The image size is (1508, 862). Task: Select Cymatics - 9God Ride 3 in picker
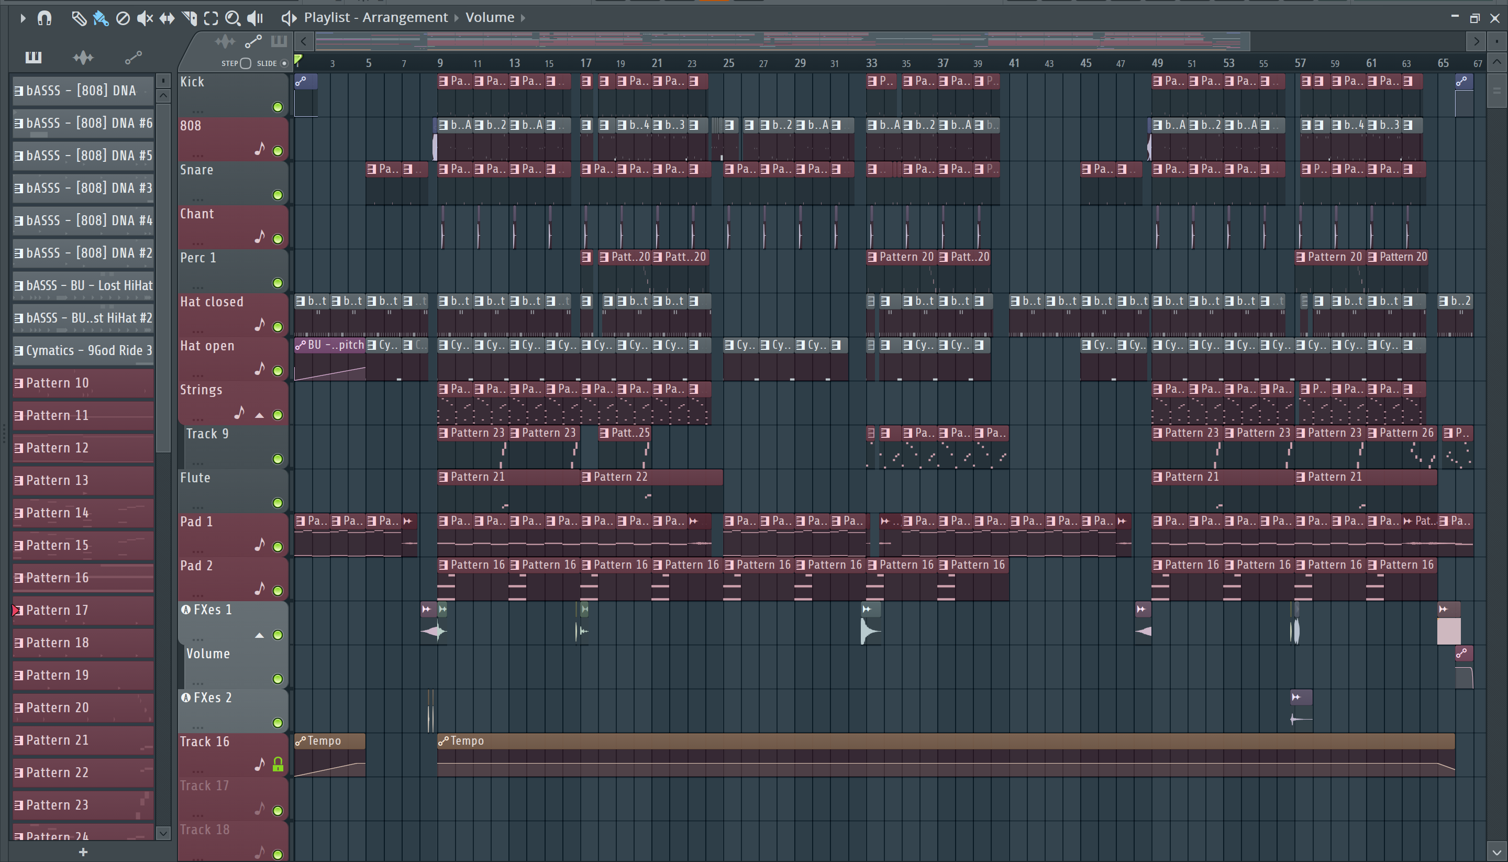pos(83,350)
